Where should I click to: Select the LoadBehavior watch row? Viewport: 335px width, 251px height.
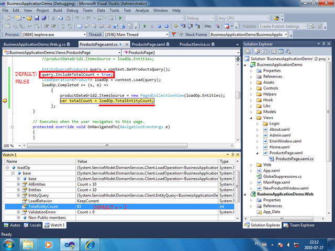(119, 201)
